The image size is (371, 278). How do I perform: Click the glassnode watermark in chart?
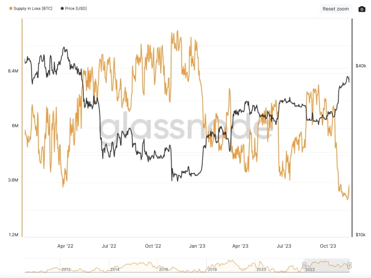tap(184, 127)
